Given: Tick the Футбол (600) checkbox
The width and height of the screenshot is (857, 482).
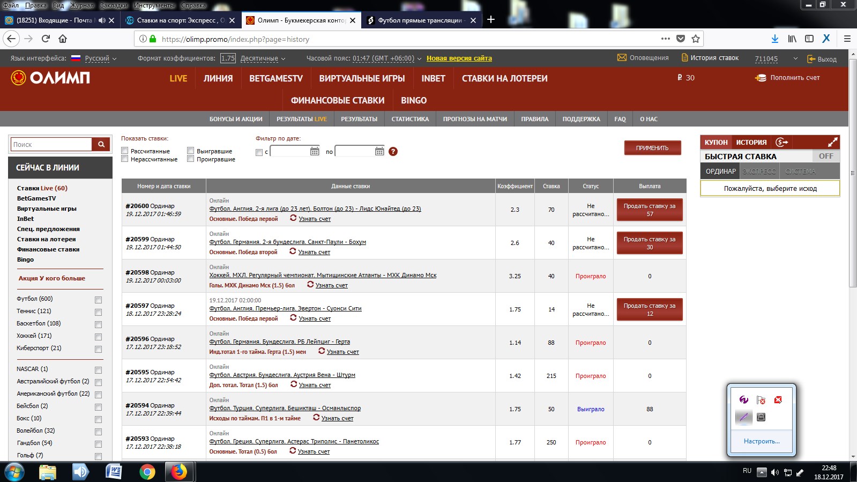Looking at the screenshot, I should click(98, 300).
